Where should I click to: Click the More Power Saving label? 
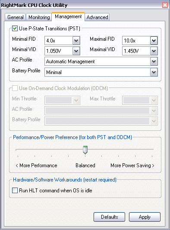pos(132,165)
